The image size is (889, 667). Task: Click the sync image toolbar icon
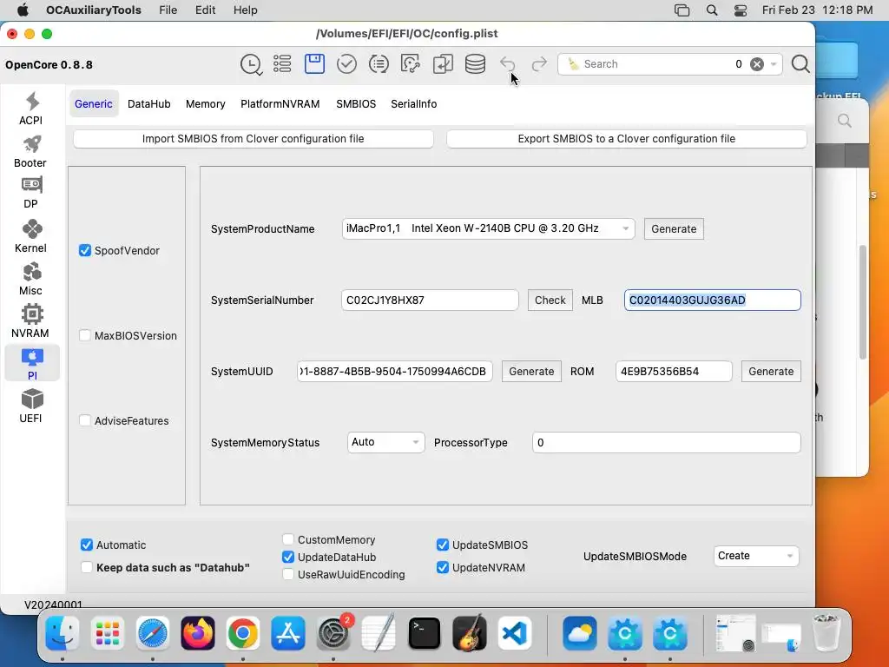coord(411,64)
